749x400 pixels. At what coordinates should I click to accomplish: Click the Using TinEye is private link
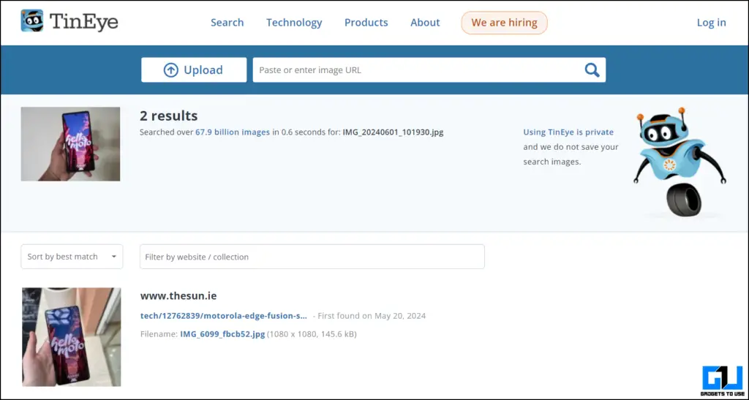[568, 132]
